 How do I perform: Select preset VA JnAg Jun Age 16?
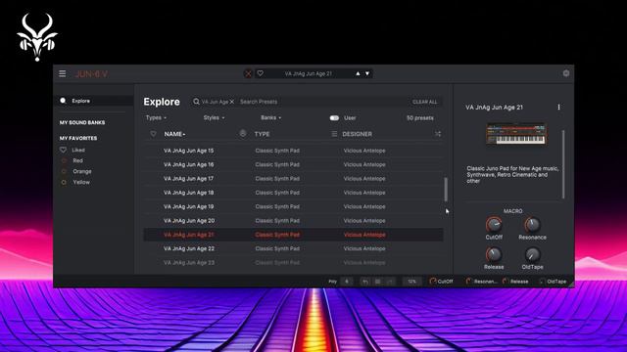tap(294, 164)
